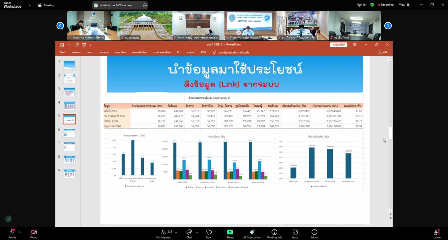Start Slide Show from the Quick Access Toolbar

(84, 45)
